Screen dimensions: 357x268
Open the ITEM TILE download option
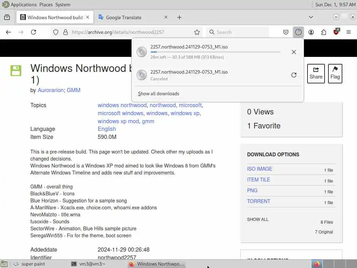(258, 180)
